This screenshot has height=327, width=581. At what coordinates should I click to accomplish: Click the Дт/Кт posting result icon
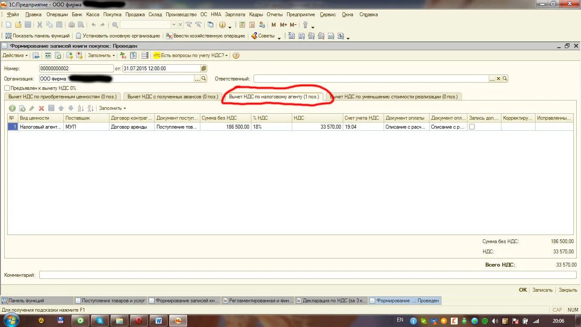(123, 55)
